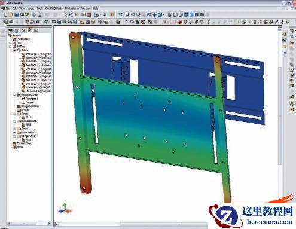Collapse the Stress results folder
The width and height of the screenshot is (296, 229).
tap(15, 114)
